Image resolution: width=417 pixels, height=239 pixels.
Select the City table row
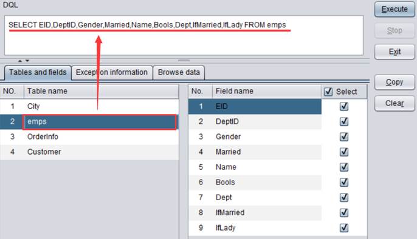coord(89,106)
